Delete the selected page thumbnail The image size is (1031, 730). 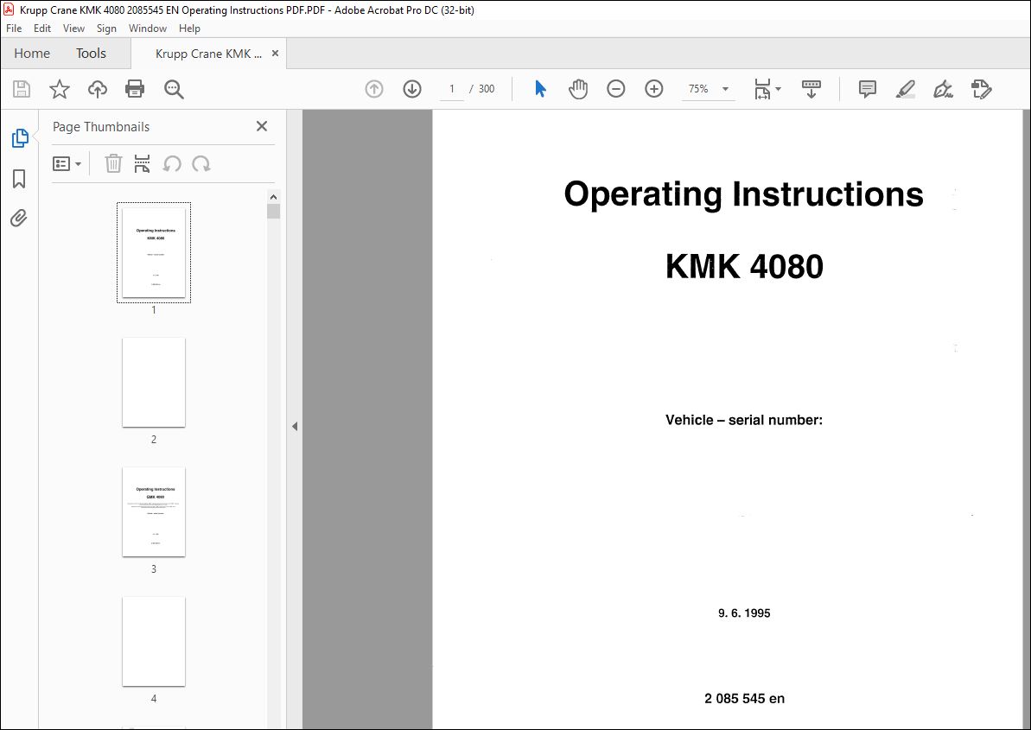114,163
